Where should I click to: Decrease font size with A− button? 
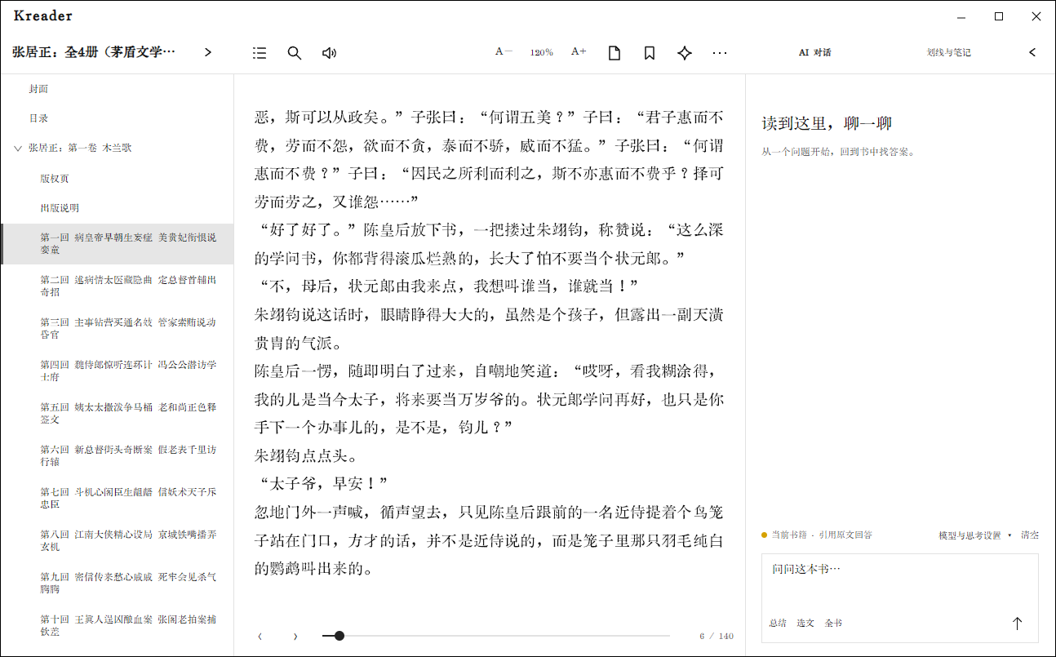pos(504,52)
